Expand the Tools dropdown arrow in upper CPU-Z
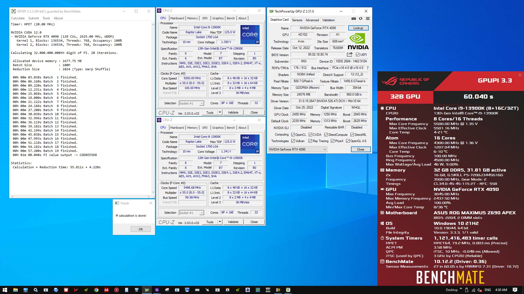The width and height of the screenshot is (524, 294). click(220, 112)
